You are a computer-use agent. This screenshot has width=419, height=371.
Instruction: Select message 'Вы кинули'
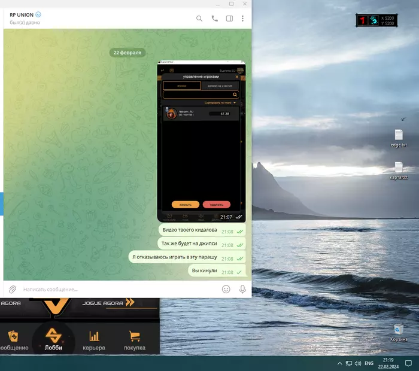[x=217, y=270]
